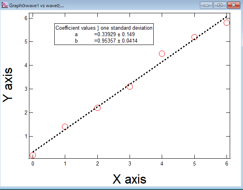Click tick label 4 on the Y axis
This screenshot has width=243, height=190.
[x=25, y=65]
